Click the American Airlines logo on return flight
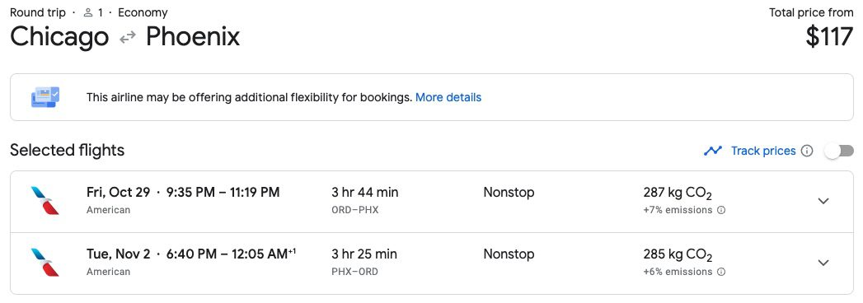 tap(45, 263)
